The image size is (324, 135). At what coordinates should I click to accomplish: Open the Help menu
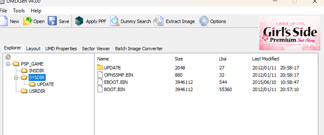[36, 11]
